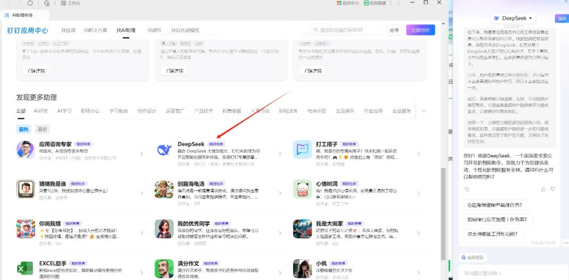Image resolution: width=569 pixels, height=280 pixels.
Task: Click 添加 button in the chat panel
Action: click(562, 19)
